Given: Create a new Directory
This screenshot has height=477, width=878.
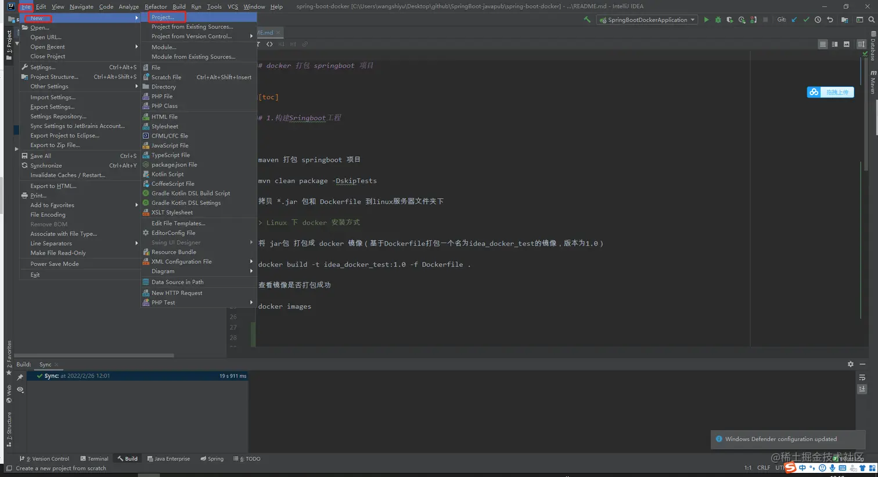Looking at the screenshot, I should [x=199, y=87].
